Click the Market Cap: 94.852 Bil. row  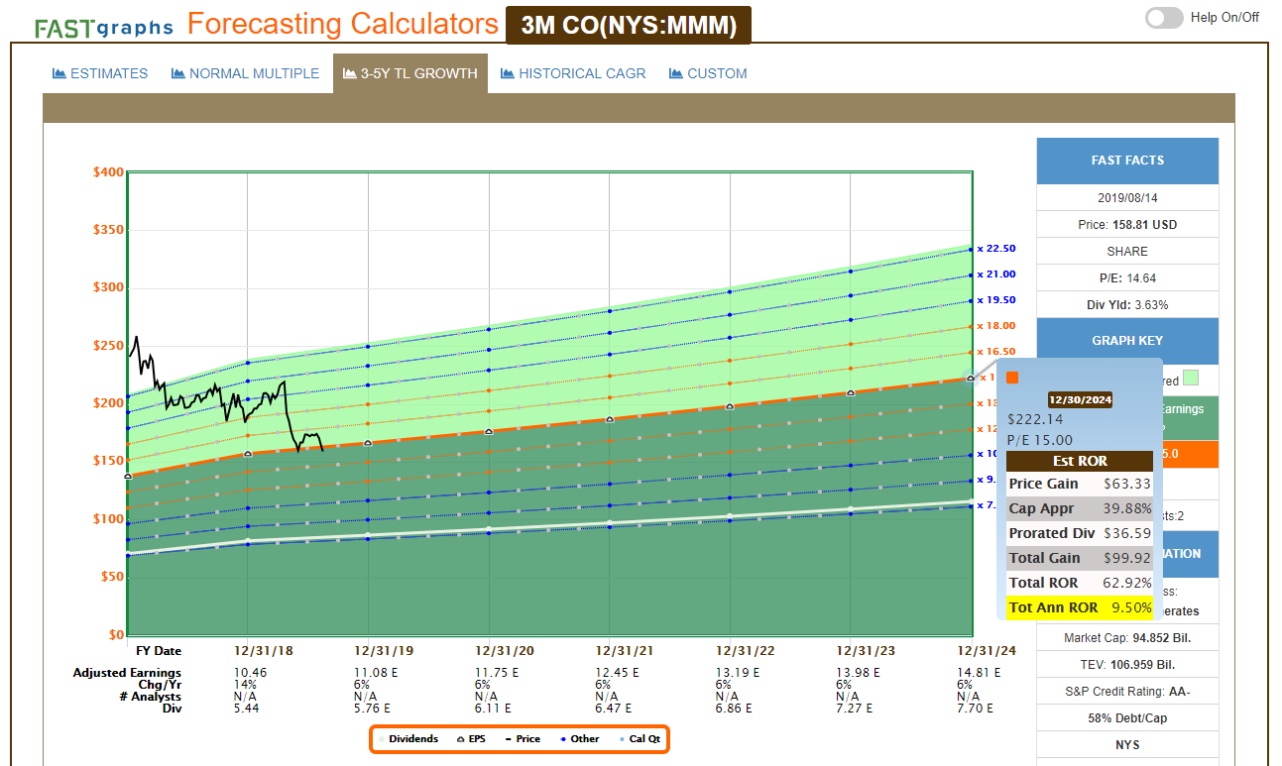point(1127,637)
